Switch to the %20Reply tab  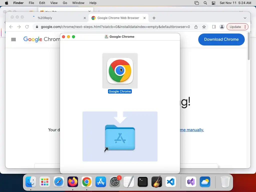coord(59,18)
